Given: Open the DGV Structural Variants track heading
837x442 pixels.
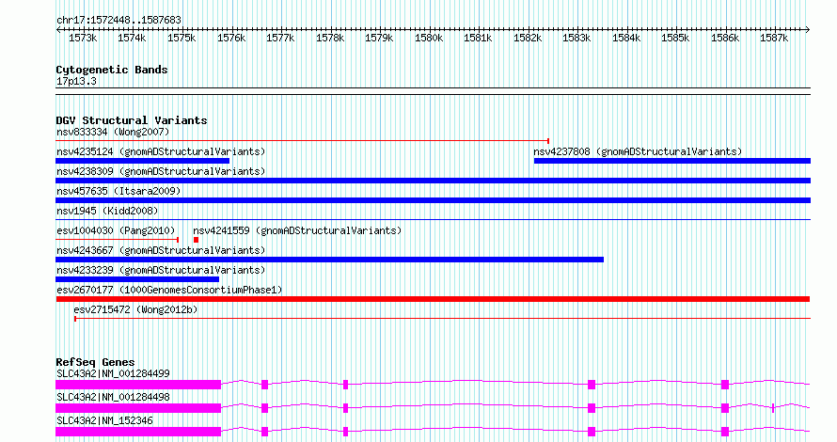Looking at the screenshot, I should coord(132,120).
